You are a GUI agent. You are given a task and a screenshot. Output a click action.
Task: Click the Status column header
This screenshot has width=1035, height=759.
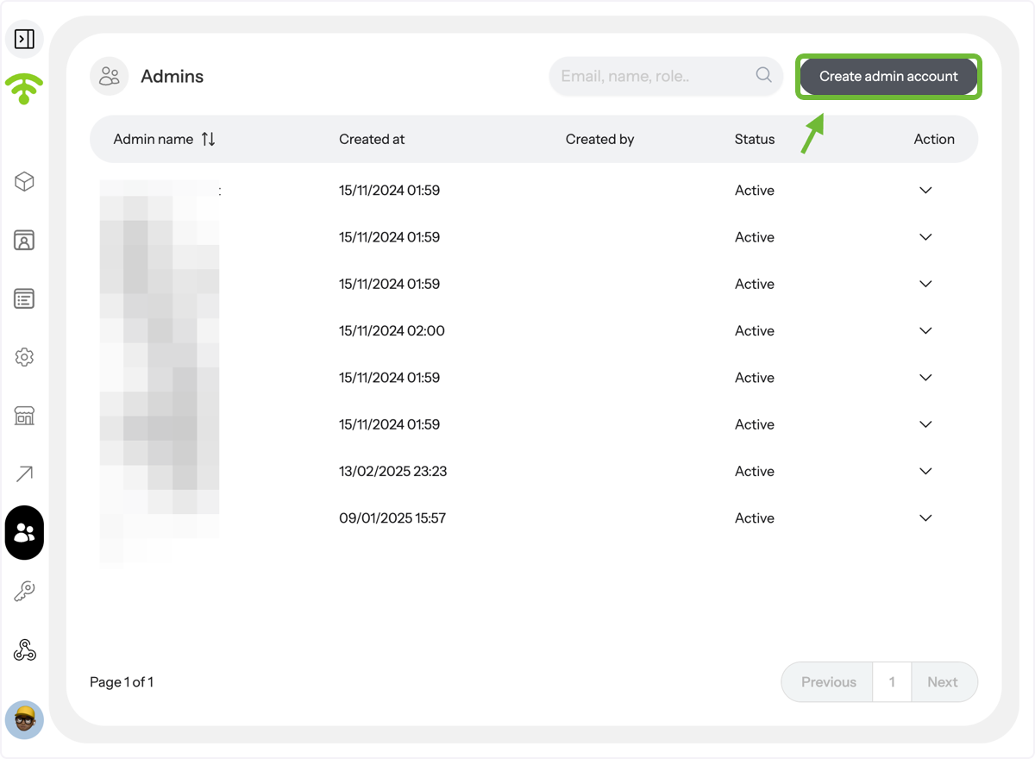[x=755, y=139]
